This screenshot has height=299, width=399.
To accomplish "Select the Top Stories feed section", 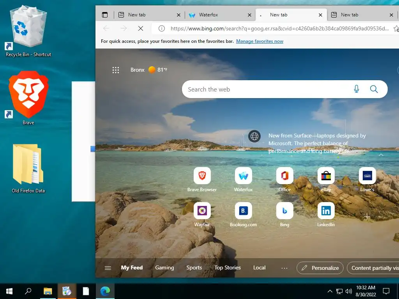I will 228,268.
